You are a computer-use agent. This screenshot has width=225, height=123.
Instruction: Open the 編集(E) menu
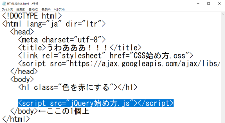coord(21,10)
